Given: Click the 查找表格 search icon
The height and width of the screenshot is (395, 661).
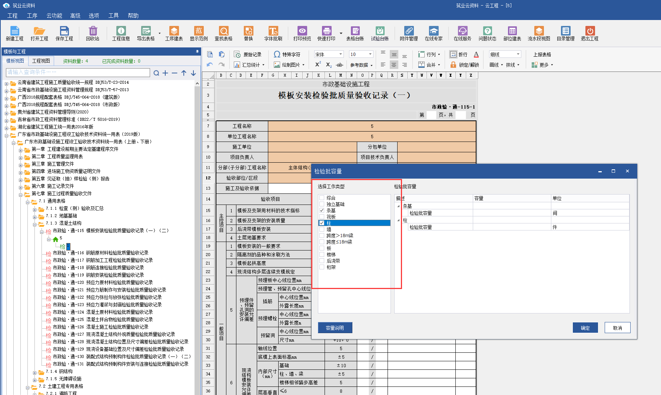Looking at the screenshot, I should [x=223, y=33].
